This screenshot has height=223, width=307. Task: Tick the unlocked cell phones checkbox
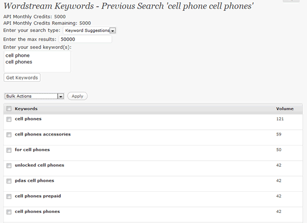(x=9, y=166)
